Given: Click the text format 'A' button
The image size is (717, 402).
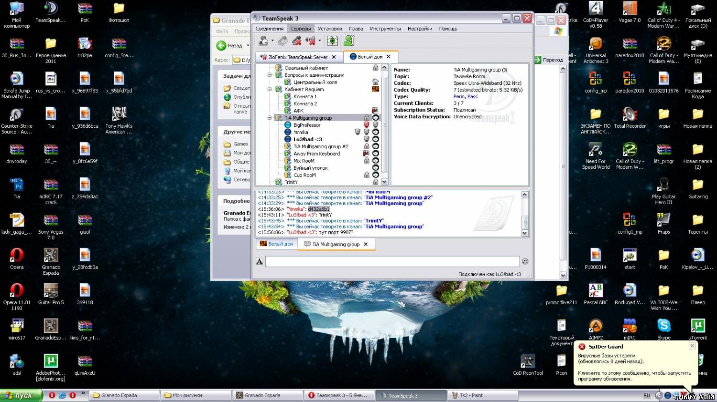Looking at the screenshot, I should [x=260, y=261].
